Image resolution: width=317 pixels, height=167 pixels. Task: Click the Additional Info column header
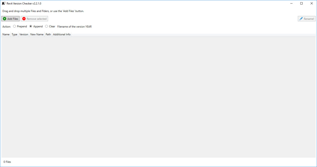[62, 35]
